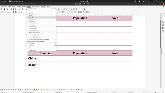Click the New document icon
Viewport: 165px width, 93px height.
pyautogui.click(x=1, y=9)
